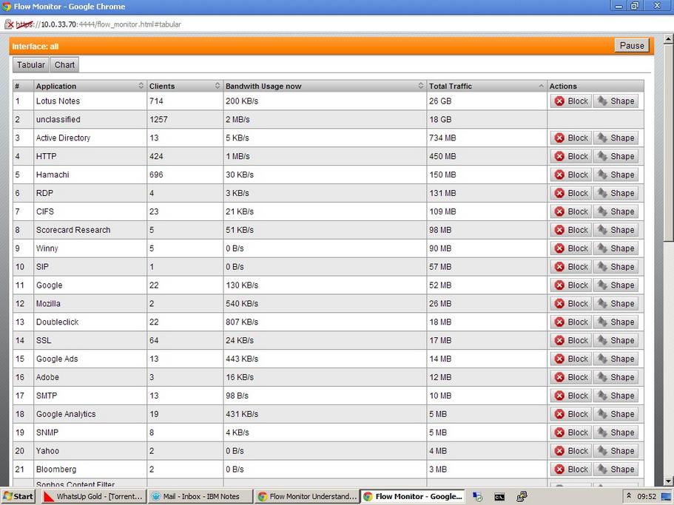
Task: Click the Flow Monitor - Google taskbar item
Action: (x=414, y=496)
